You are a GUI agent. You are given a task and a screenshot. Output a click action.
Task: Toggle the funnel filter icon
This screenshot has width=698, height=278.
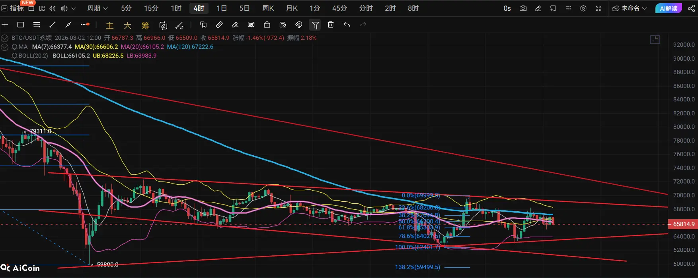[x=315, y=25]
